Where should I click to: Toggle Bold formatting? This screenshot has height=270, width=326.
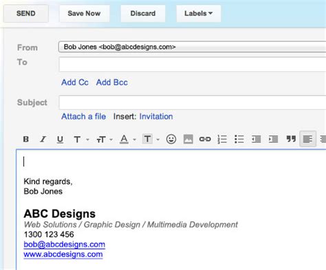[x=26, y=139]
